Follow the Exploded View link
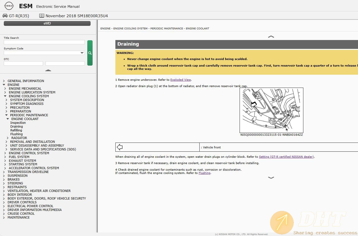Viewport: 358px width, 236px height. pyautogui.click(x=181, y=80)
